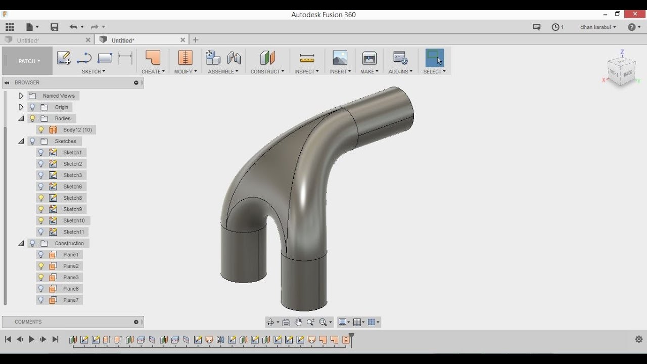Image resolution: width=647 pixels, height=364 pixels.
Task: Open the timeline settings gear
Action: 638,339
